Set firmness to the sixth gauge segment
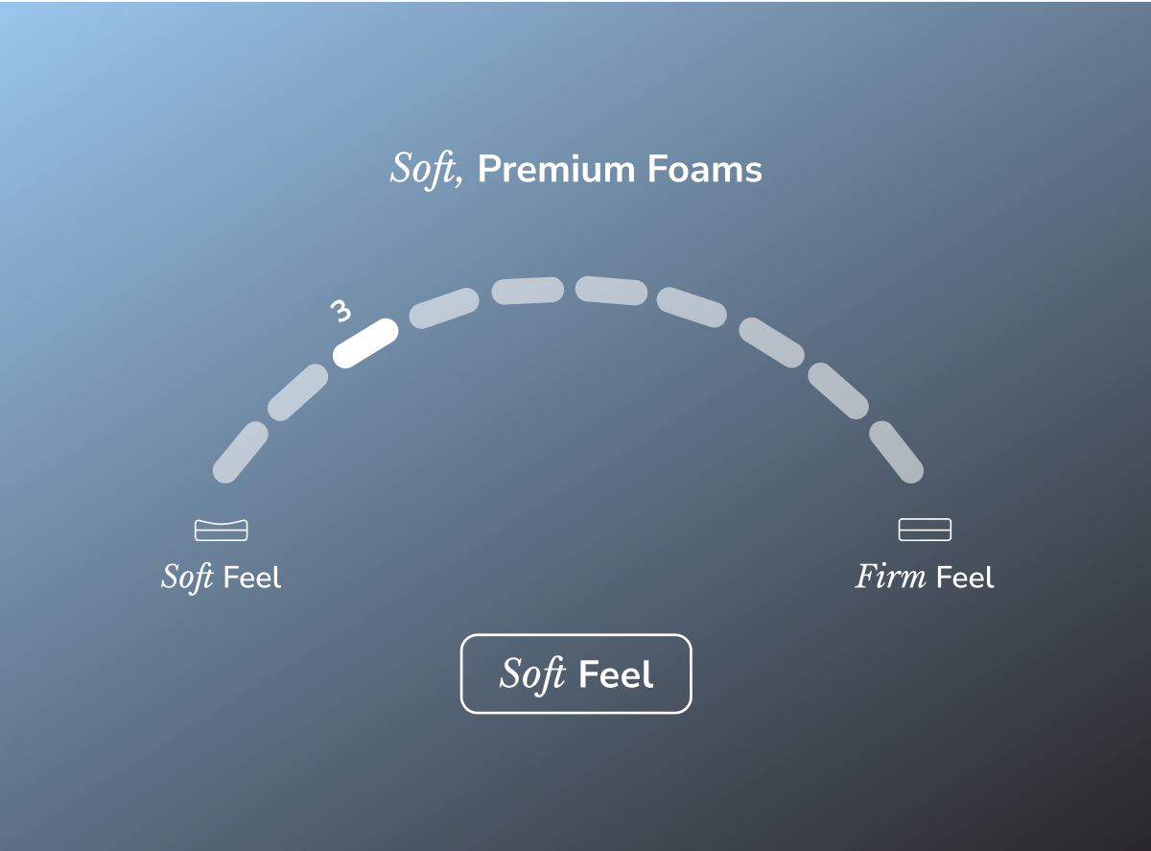 [x=612, y=291]
